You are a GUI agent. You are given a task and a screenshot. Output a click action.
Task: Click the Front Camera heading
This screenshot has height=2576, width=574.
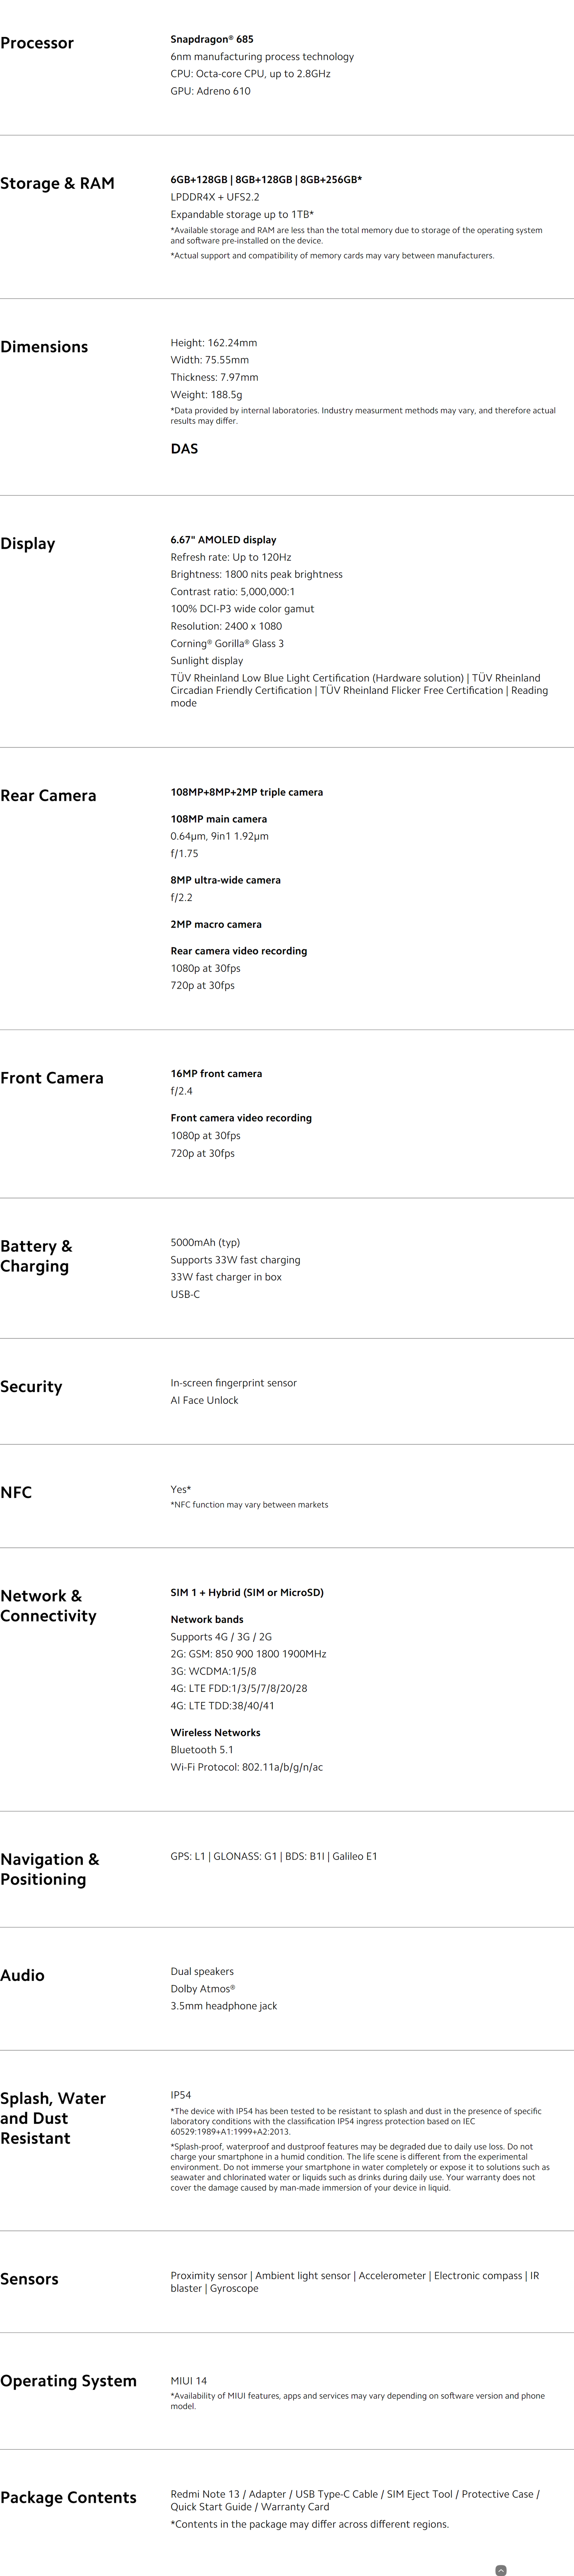(x=52, y=1078)
